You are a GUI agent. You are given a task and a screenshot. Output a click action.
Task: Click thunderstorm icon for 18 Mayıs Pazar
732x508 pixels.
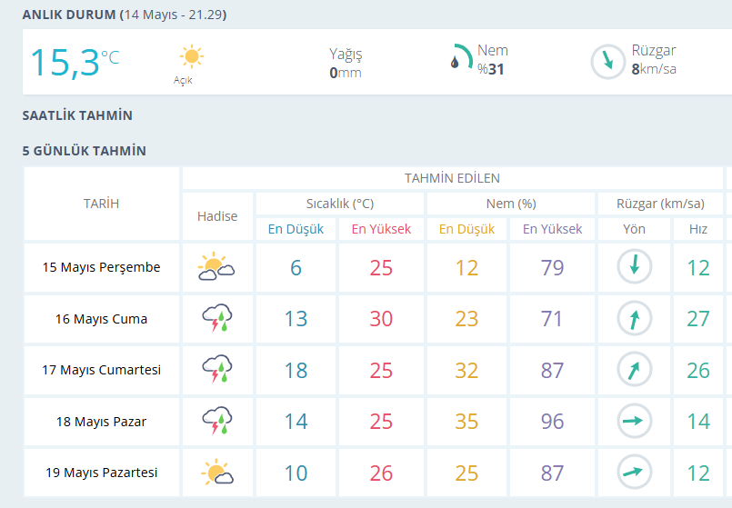[x=217, y=421]
